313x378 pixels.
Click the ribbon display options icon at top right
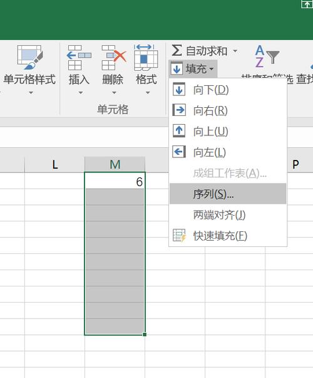point(307,4)
